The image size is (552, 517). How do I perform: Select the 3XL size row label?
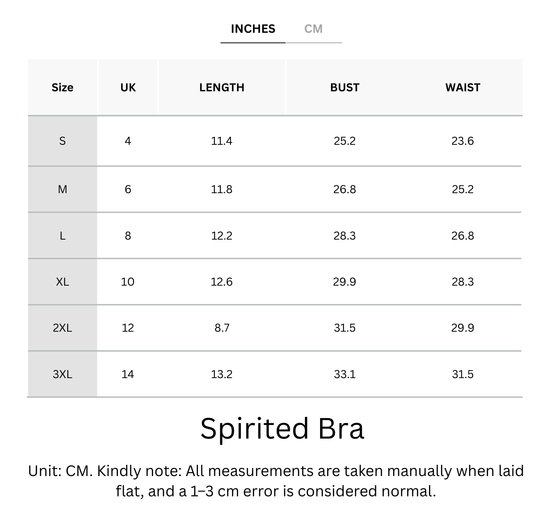(62, 374)
